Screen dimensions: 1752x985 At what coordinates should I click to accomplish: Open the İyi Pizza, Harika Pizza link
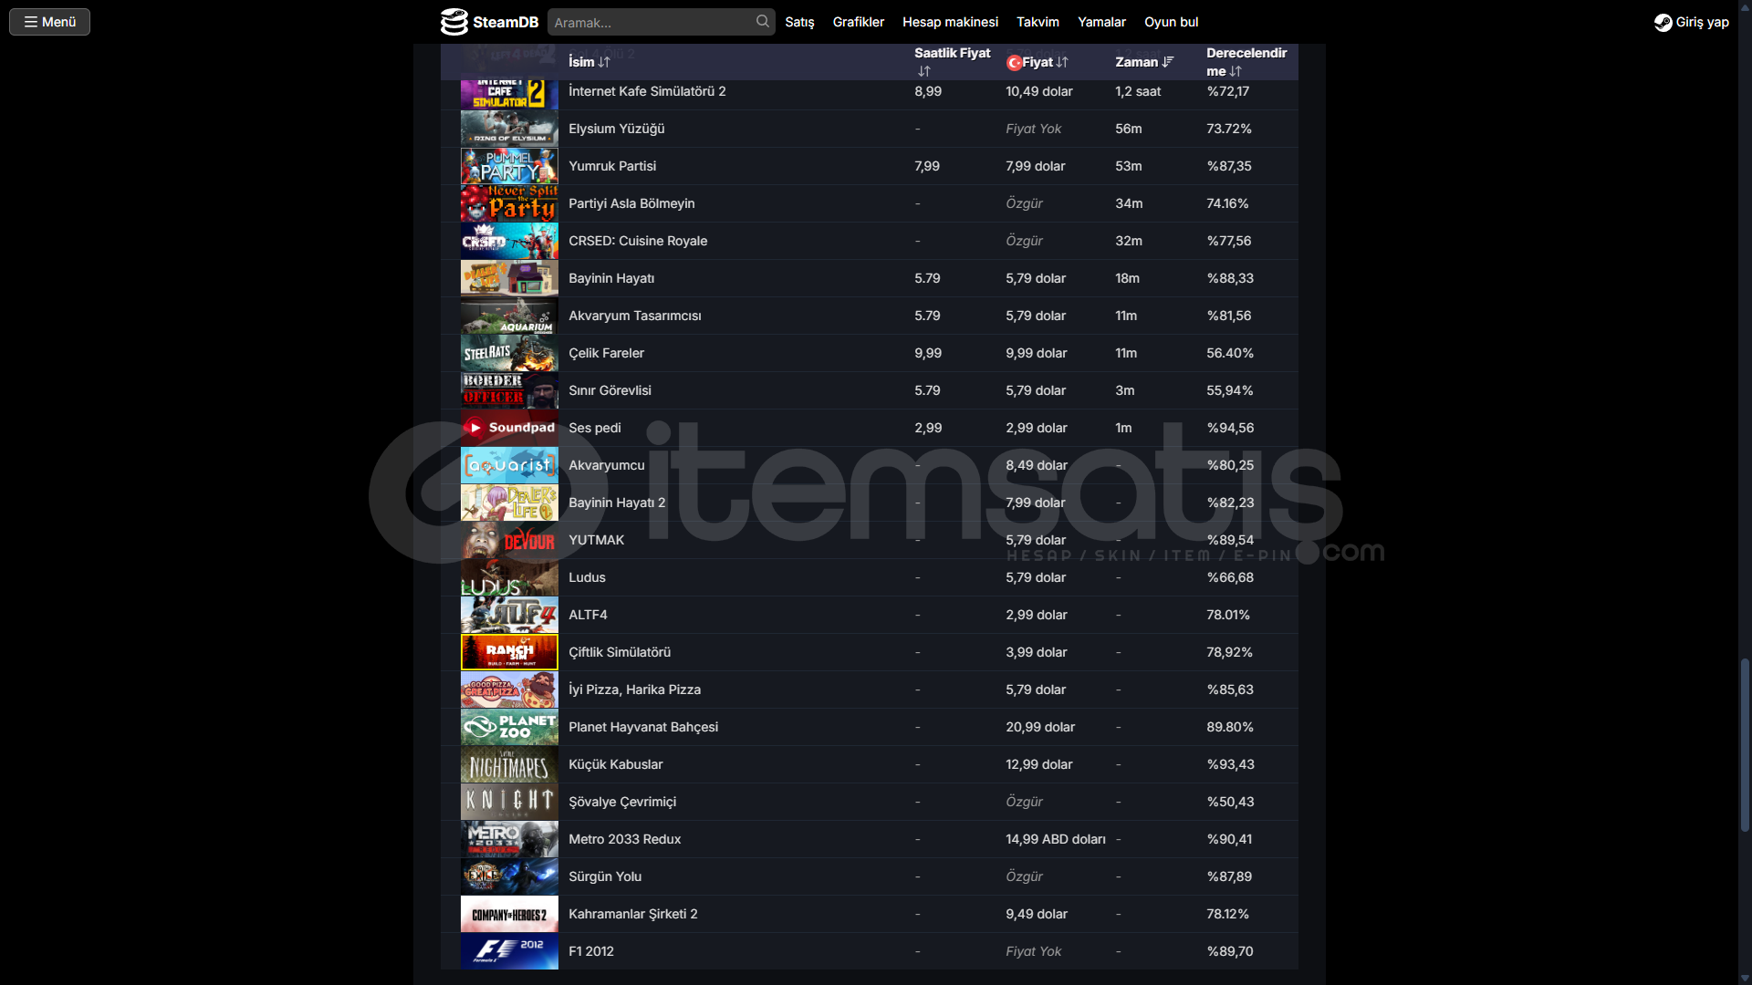click(x=634, y=689)
